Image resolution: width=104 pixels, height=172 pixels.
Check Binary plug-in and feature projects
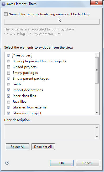(8, 61)
